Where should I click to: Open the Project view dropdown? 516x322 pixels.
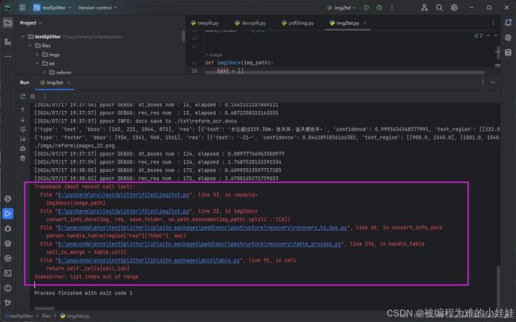(31, 23)
